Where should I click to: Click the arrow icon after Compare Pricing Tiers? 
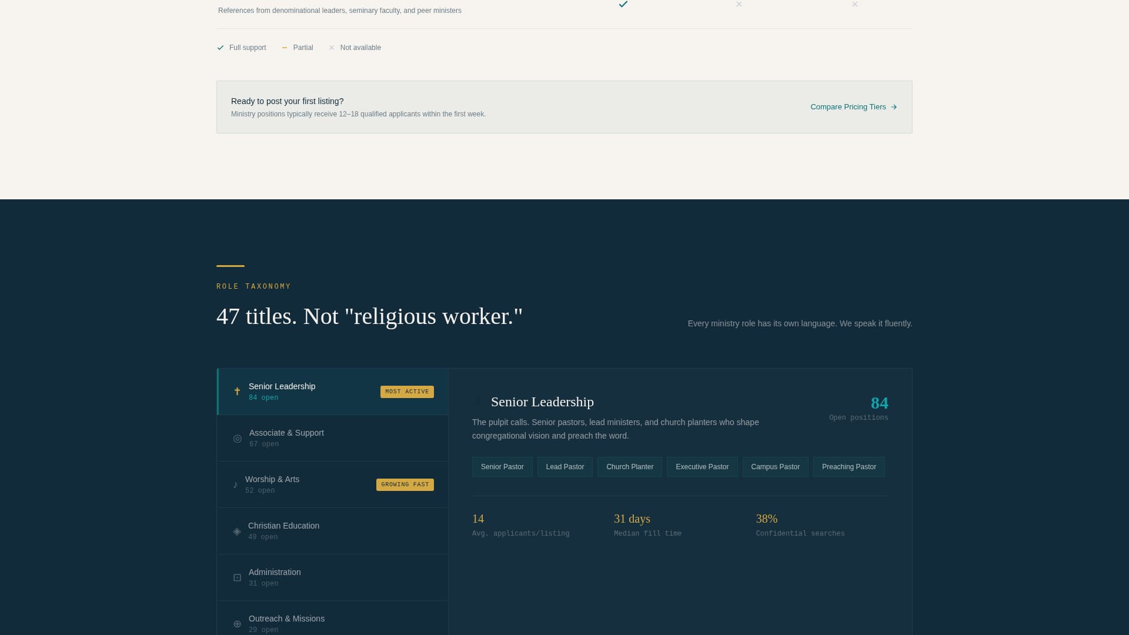click(x=894, y=107)
